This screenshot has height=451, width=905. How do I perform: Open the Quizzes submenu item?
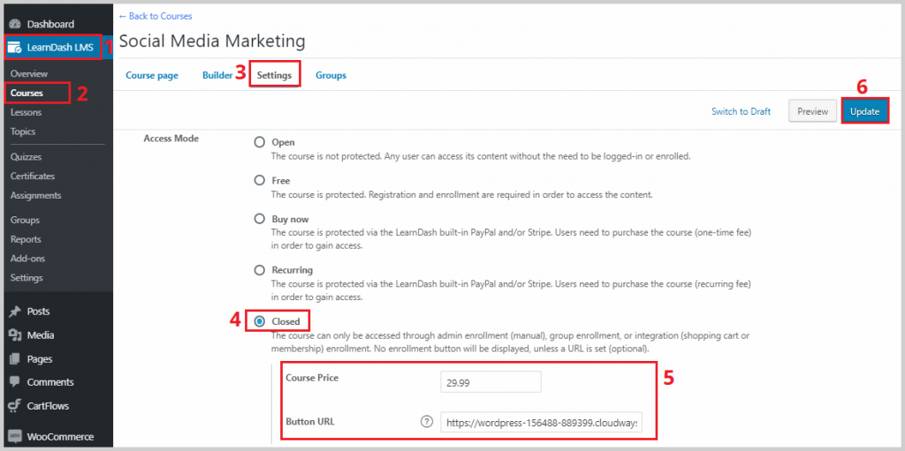[x=26, y=157]
